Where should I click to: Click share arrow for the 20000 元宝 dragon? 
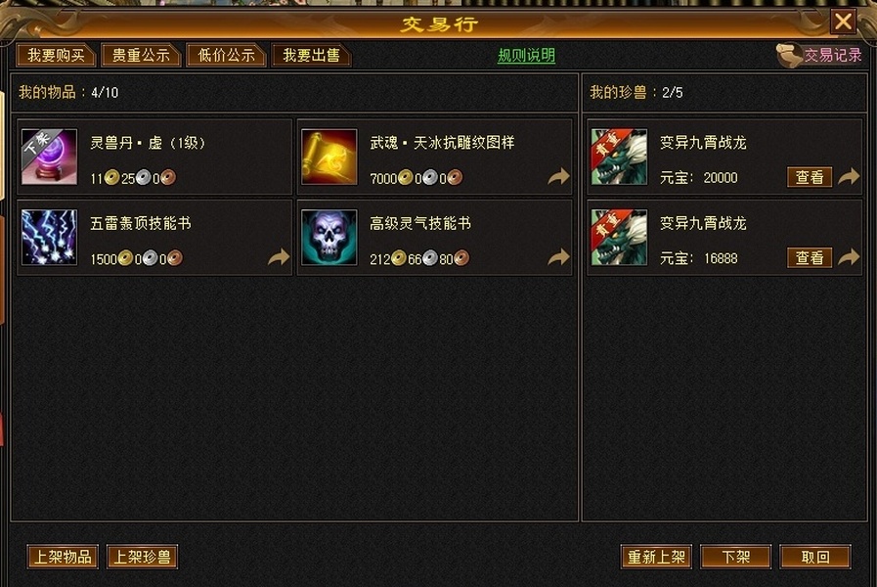(849, 177)
